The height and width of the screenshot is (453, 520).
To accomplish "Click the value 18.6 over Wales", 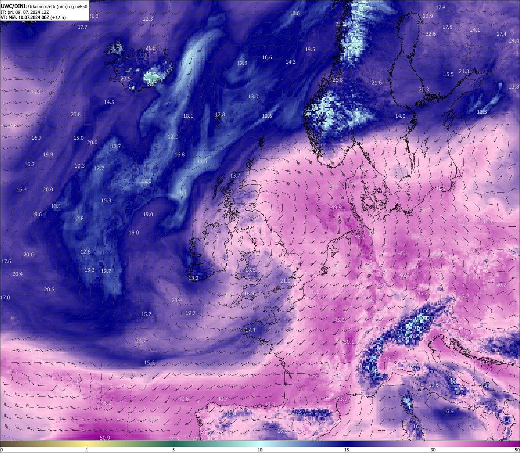I will 250,270.
